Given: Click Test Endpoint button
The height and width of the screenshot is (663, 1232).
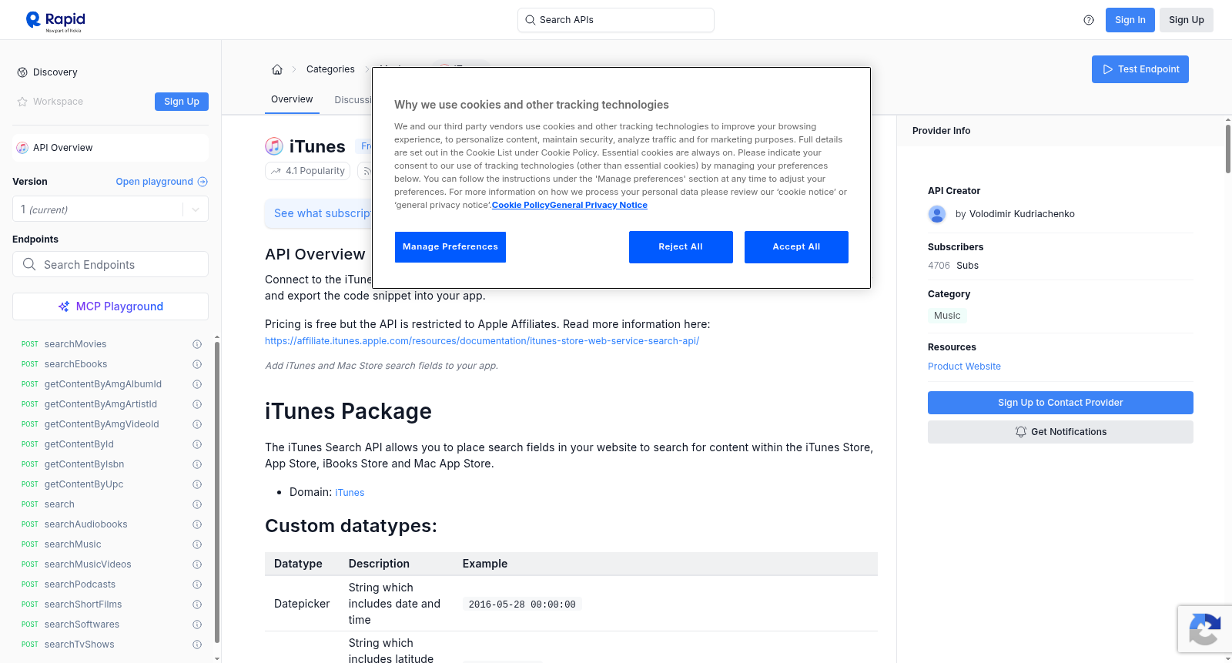Looking at the screenshot, I should (x=1140, y=69).
